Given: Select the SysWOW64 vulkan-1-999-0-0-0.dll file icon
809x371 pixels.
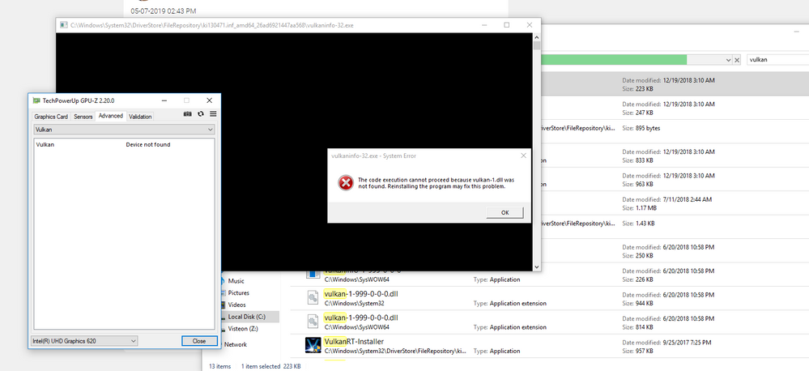Looking at the screenshot, I should (x=313, y=322).
